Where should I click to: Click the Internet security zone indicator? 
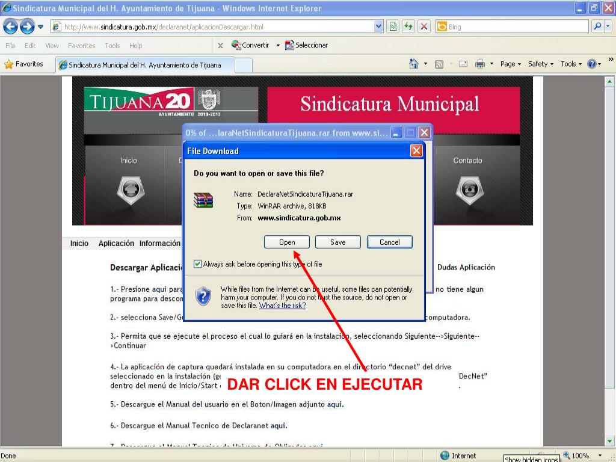[458, 456]
